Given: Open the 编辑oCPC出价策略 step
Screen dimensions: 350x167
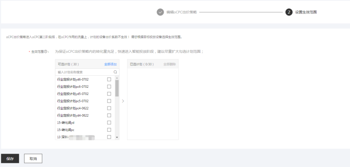Looking at the screenshot, I should 181,12.
